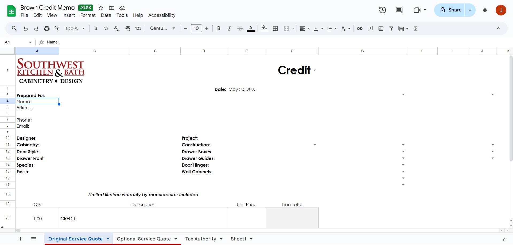Open the Data menu

pos(106,15)
